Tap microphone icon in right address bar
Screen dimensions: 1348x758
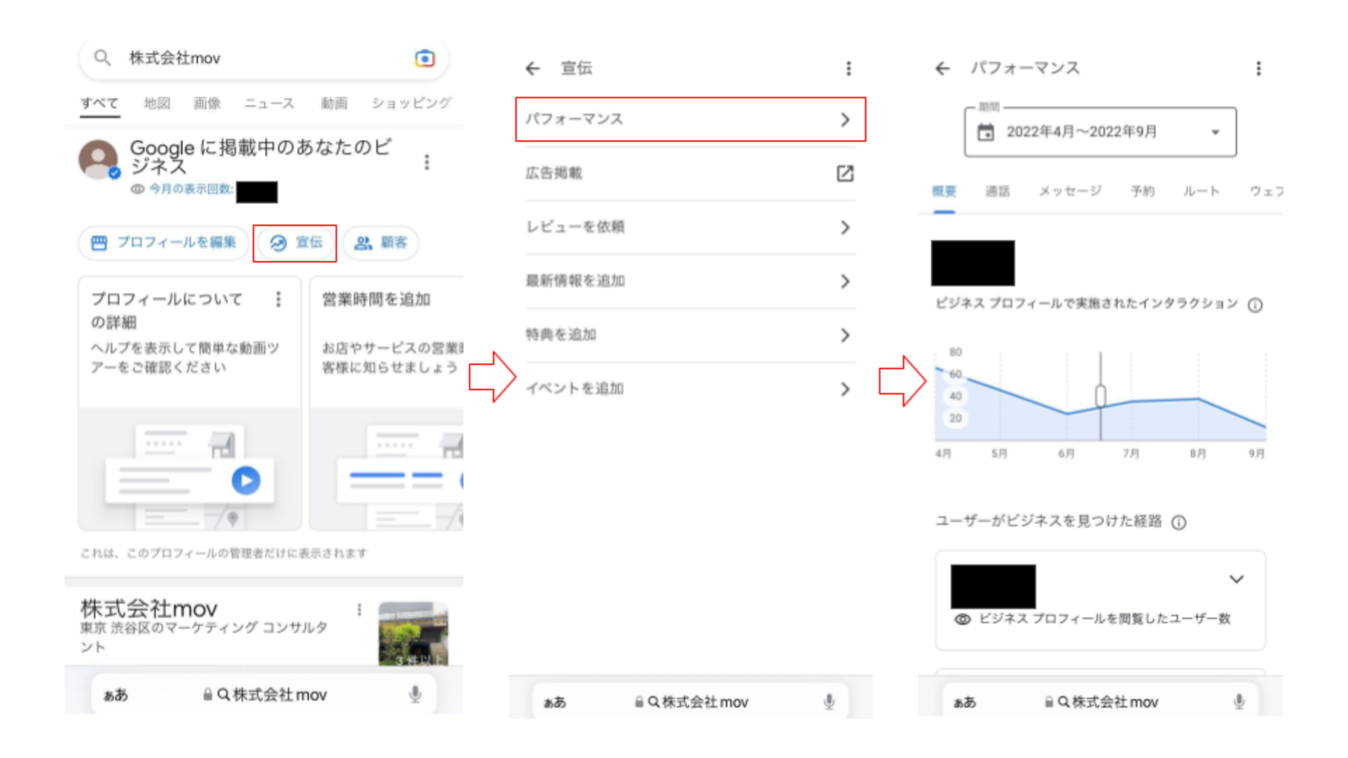coord(1239,702)
